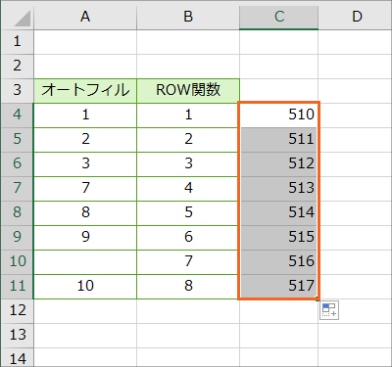Select cell B6 containing 3

pyautogui.click(x=188, y=164)
